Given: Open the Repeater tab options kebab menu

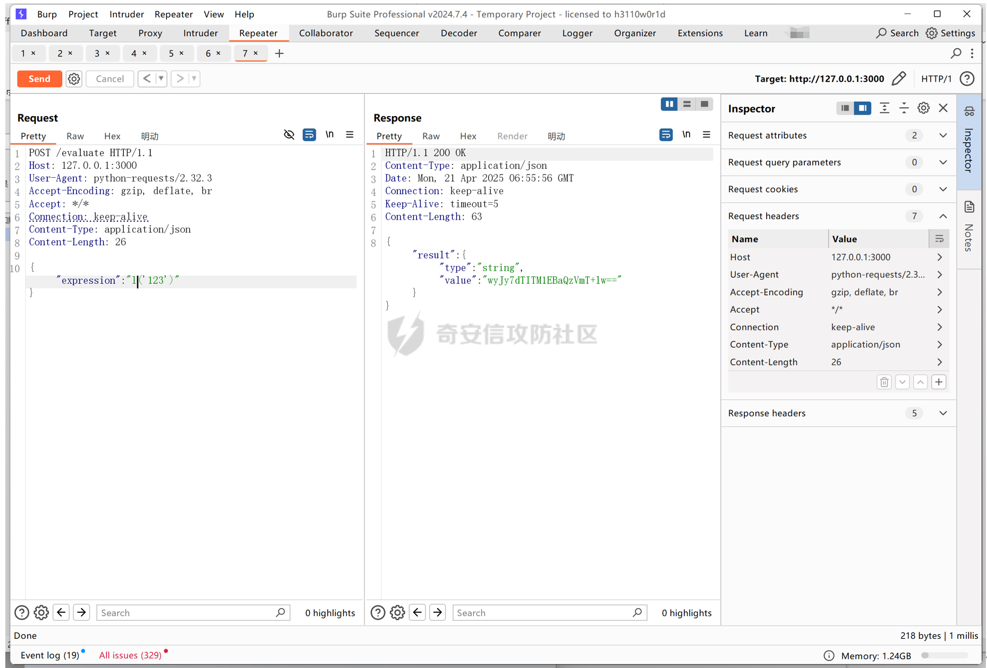Looking at the screenshot, I should click(x=972, y=53).
